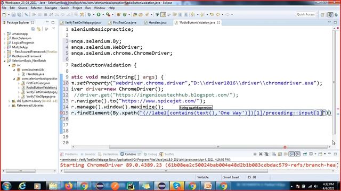The height and width of the screenshot is (191, 341).
Task: Open the New Console View dropdown arrow
Action: coord(324,154)
